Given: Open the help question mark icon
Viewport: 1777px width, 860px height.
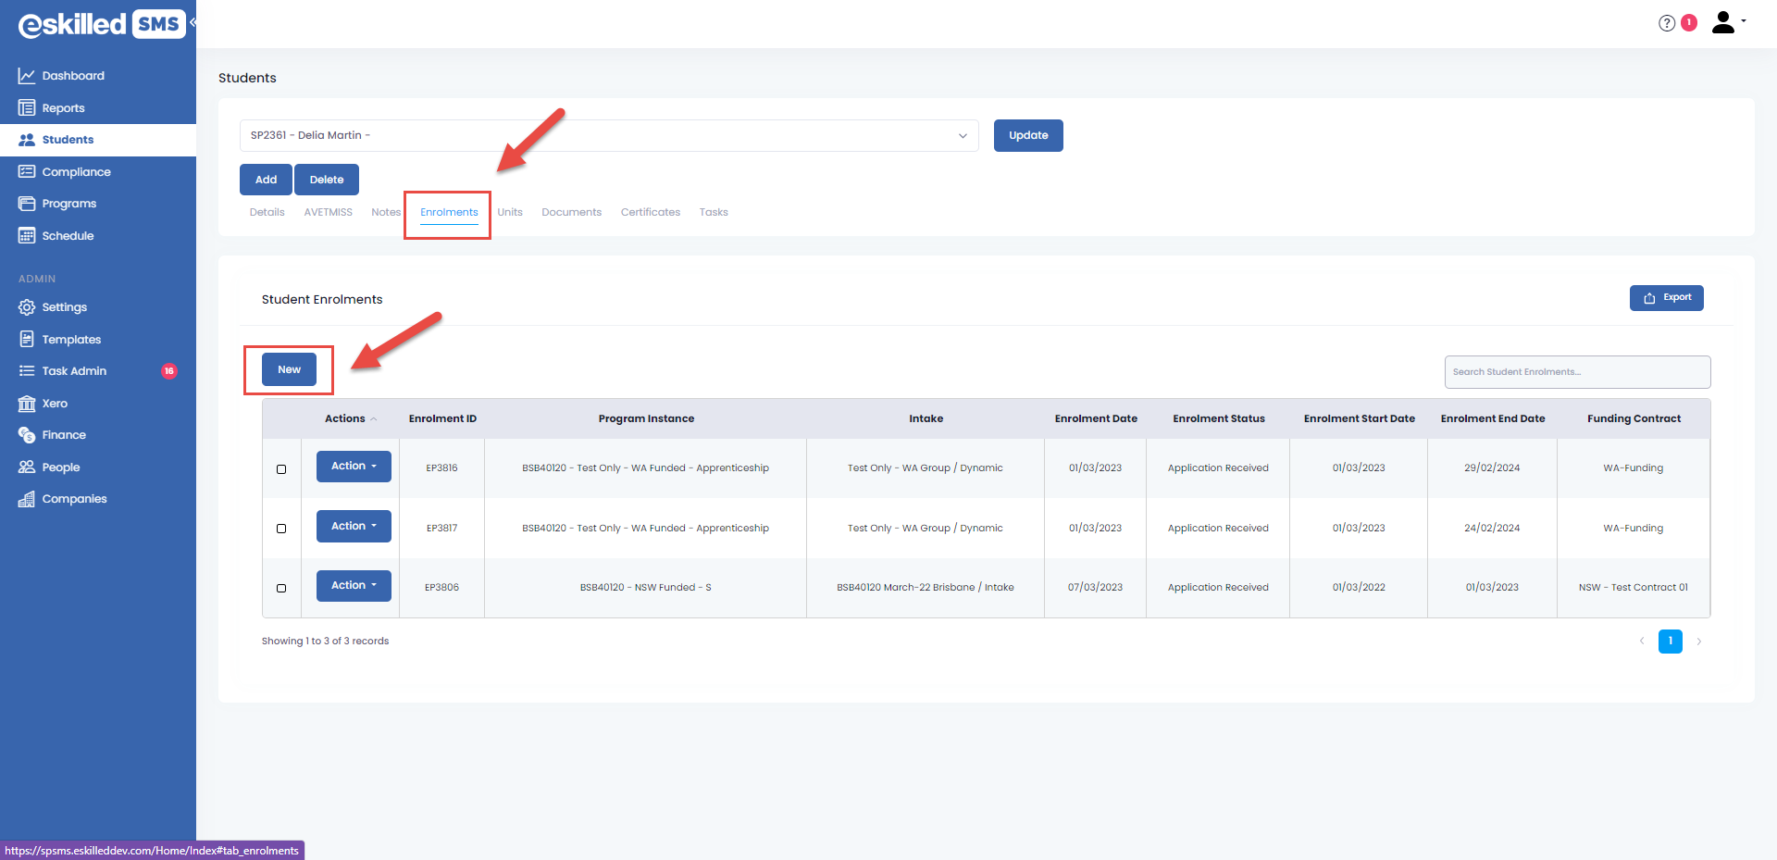Looking at the screenshot, I should (x=1666, y=23).
